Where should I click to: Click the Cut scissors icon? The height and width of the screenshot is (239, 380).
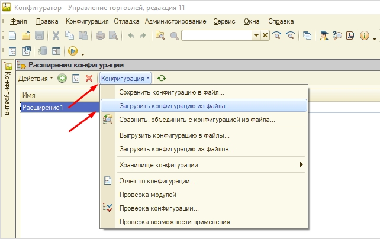(56, 35)
